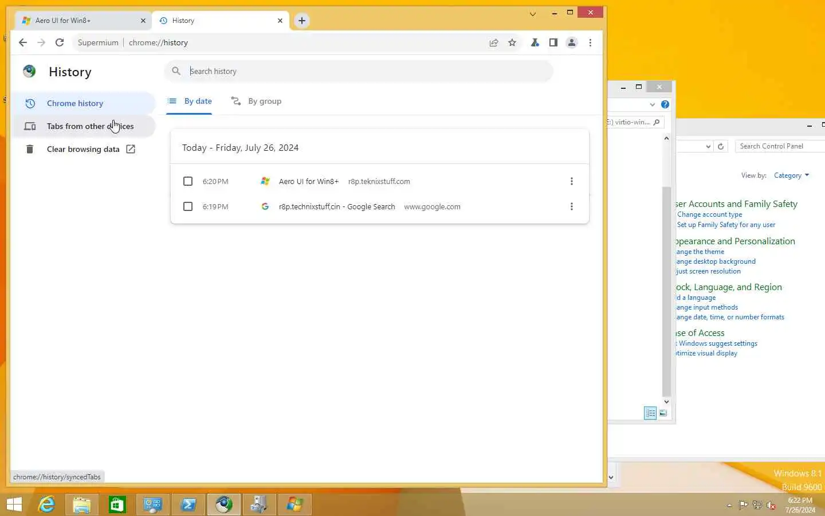The image size is (825, 516).
Task: Reload the history page
Action: coord(60,42)
